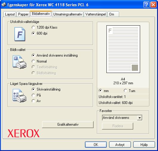Confirm settings with the OK button
The image size is (158, 151).
pyautogui.click(x=96, y=145)
